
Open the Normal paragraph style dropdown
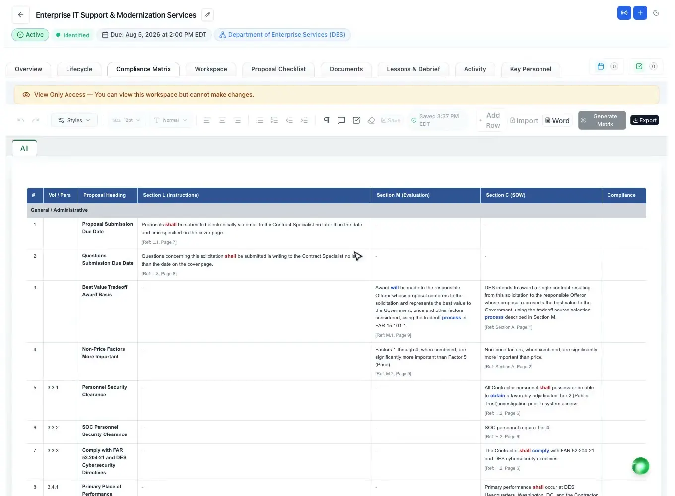point(170,120)
